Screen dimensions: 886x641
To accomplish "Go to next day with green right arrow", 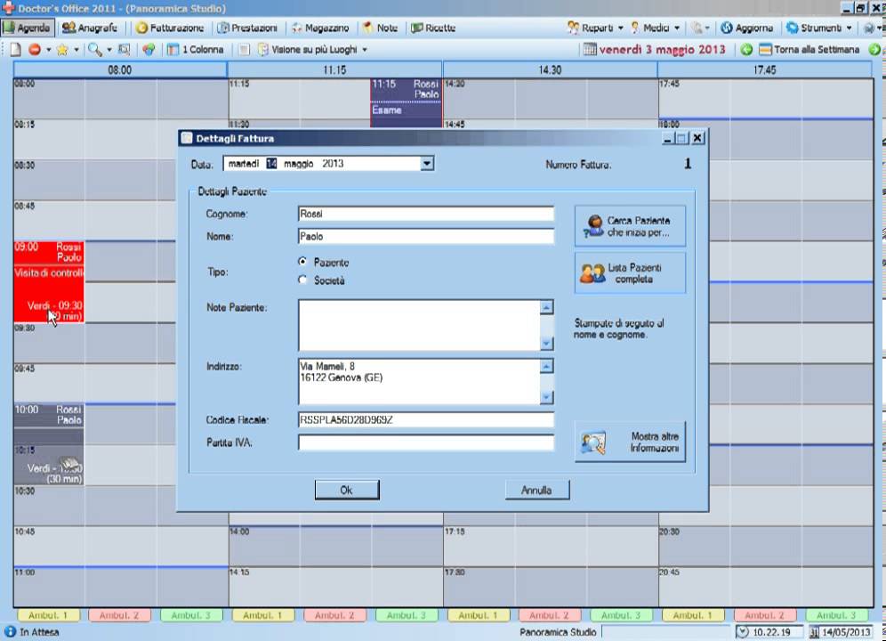I will pyautogui.click(x=874, y=50).
